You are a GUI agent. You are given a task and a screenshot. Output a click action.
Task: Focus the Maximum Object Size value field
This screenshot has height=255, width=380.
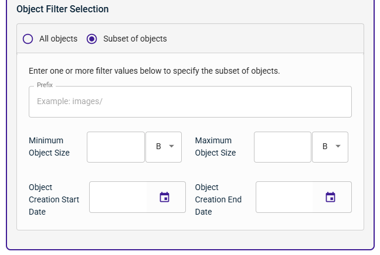(x=283, y=147)
